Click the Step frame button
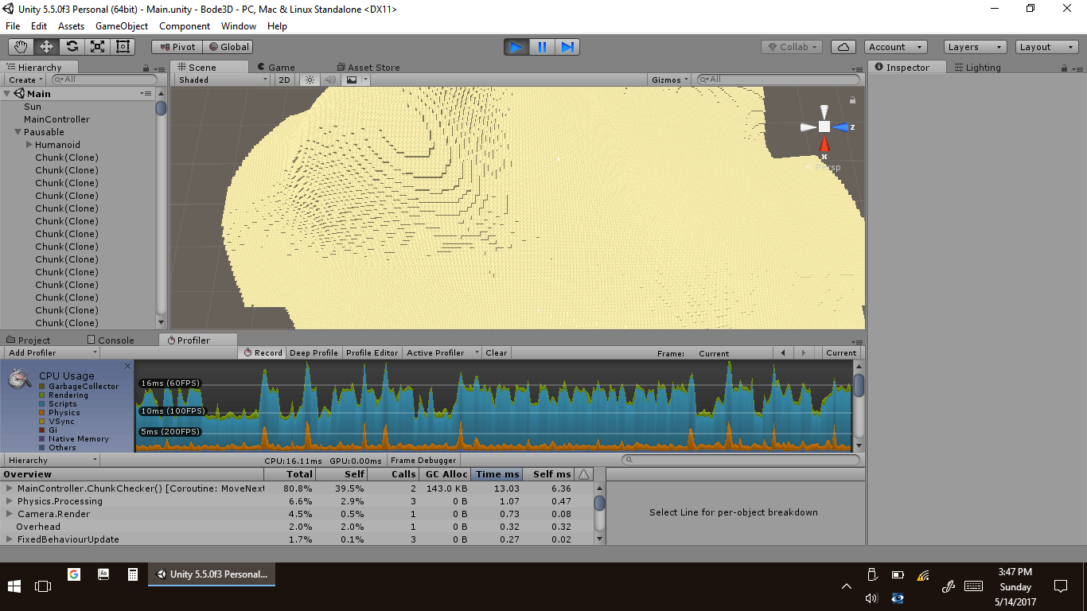The width and height of the screenshot is (1087, 611). click(x=567, y=47)
